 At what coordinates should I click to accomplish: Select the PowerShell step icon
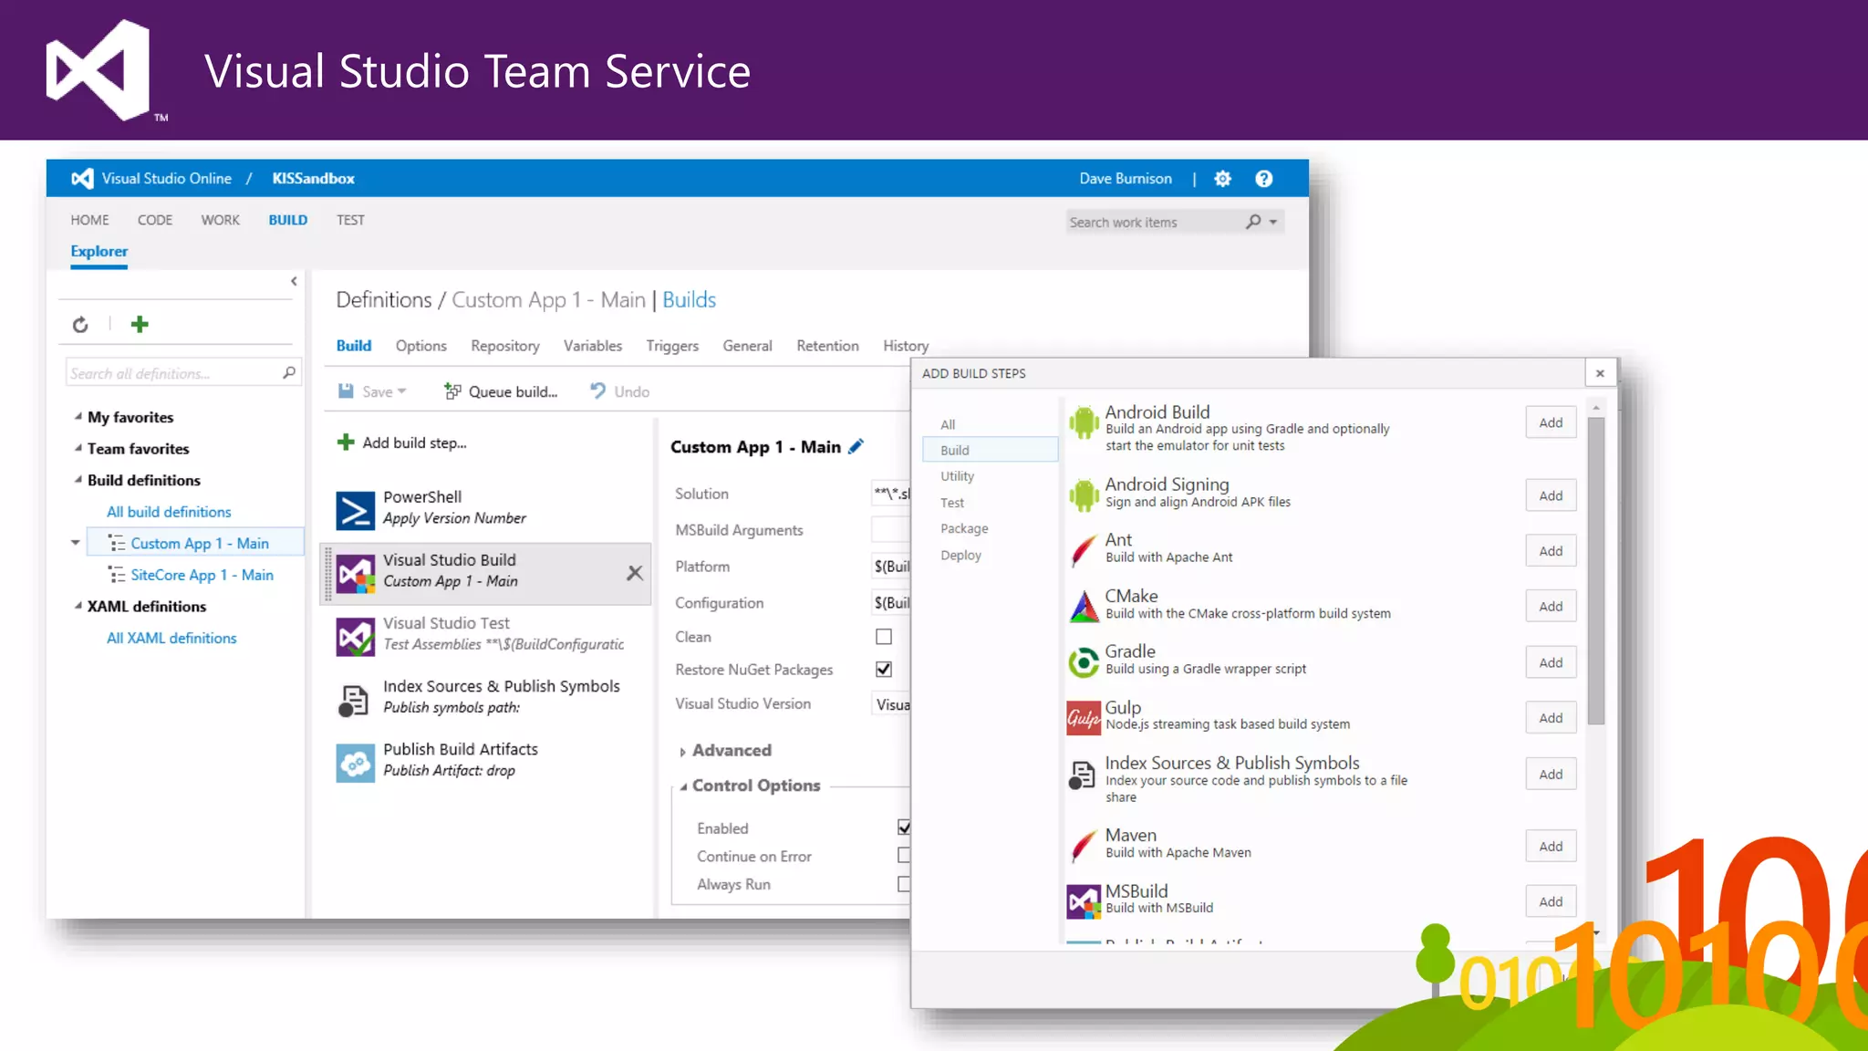(355, 510)
